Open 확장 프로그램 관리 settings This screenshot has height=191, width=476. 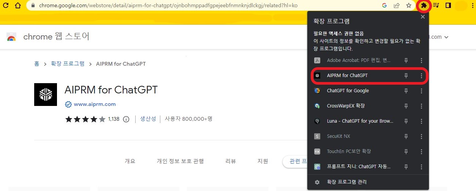[x=347, y=182]
